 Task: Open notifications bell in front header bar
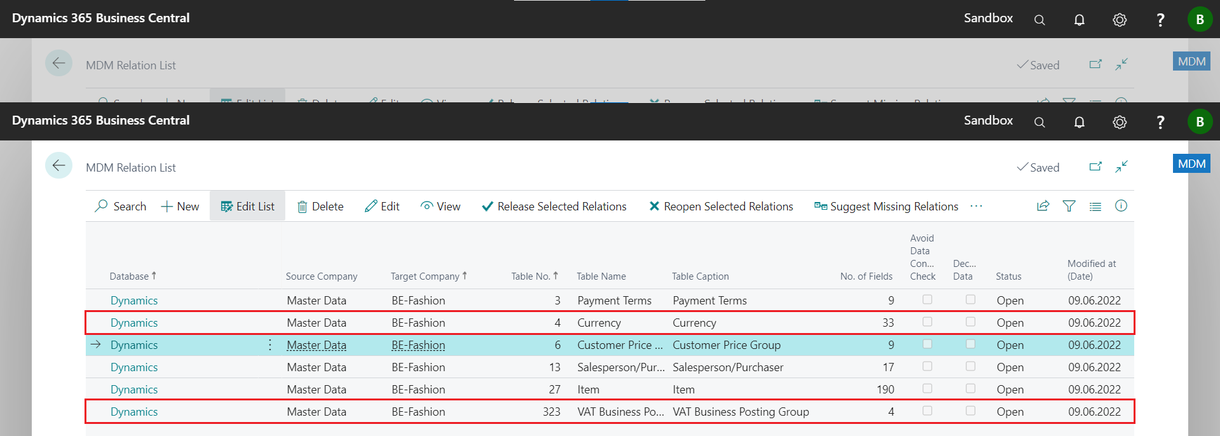(x=1080, y=122)
